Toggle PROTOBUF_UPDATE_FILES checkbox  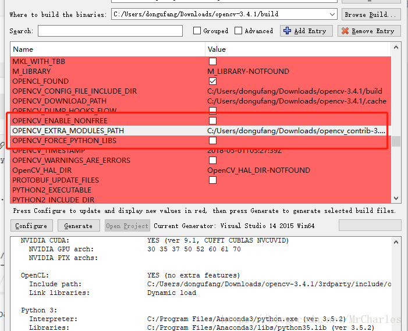tap(212, 180)
